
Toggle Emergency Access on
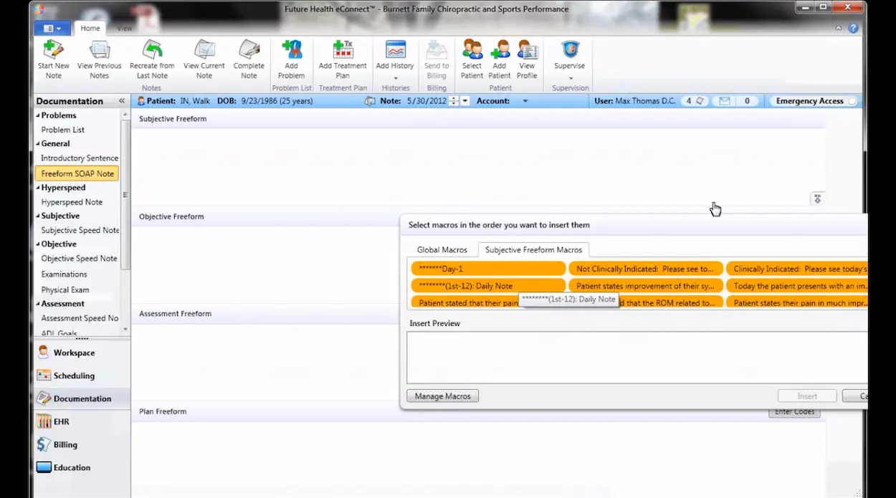click(814, 100)
